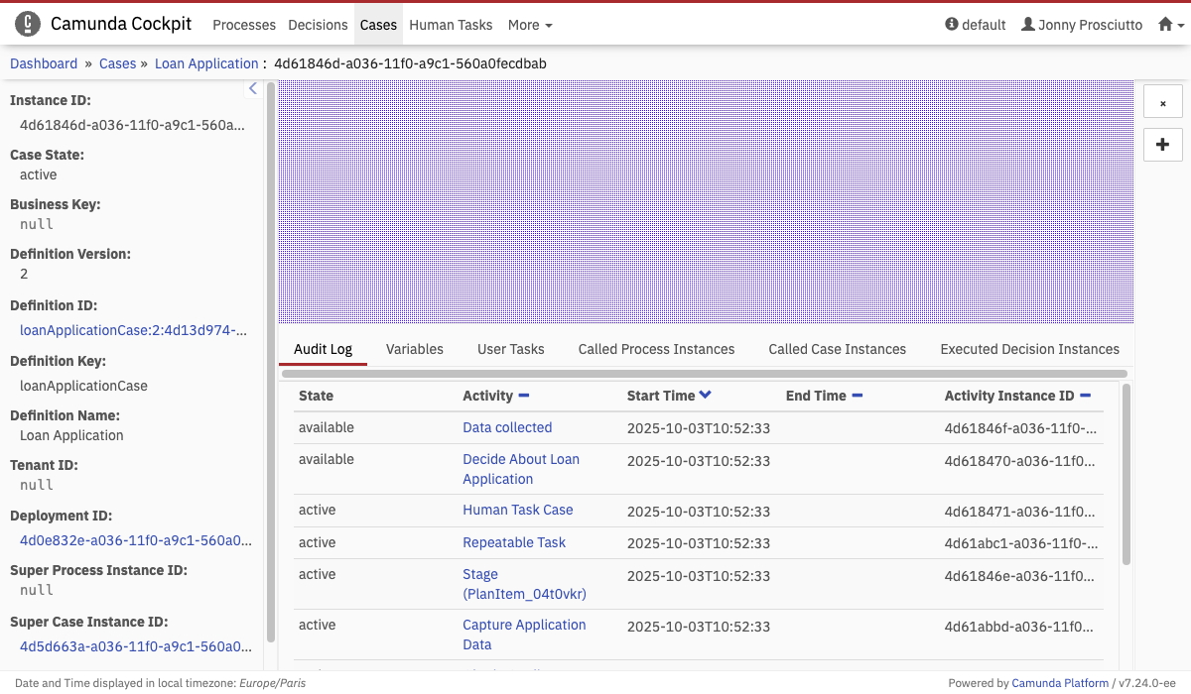1191x694 pixels.
Task: Click the engine info icon beside default
Action: coord(952,25)
